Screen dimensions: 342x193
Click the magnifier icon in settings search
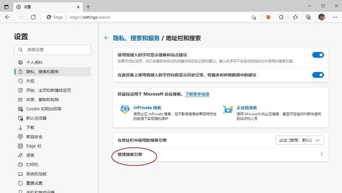click(x=20, y=50)
